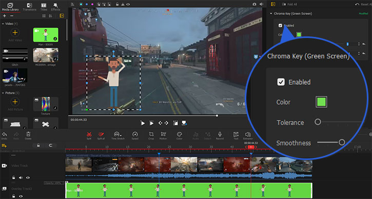The height and width of the screenshot is (199, 372).
Task: Select the Man green screen clip thumbnail
Action: pyautogui.click(x=46, y=35)
